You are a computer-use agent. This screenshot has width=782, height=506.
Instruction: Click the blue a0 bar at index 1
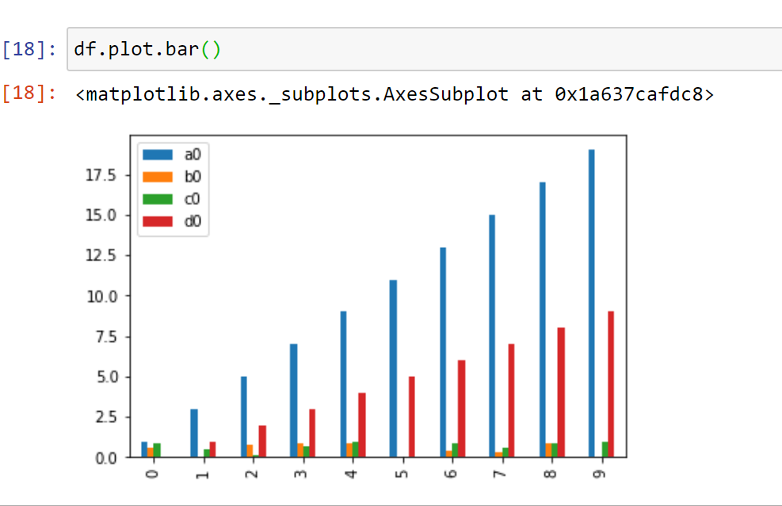coord(194,433)
